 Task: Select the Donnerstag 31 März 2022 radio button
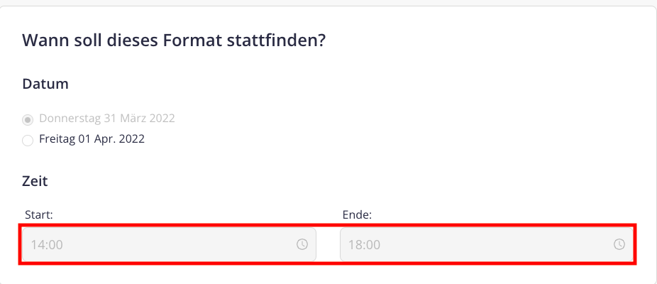click(x=28, y=120)
